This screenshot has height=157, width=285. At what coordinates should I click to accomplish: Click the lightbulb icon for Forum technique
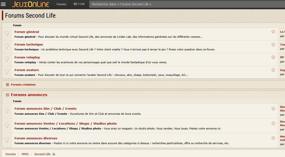pos(7,47)
